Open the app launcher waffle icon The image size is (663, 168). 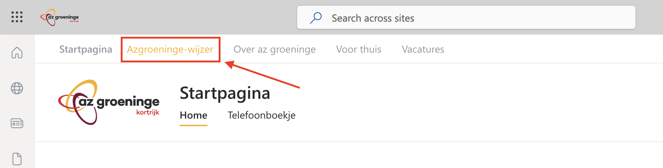coord(17,17)
